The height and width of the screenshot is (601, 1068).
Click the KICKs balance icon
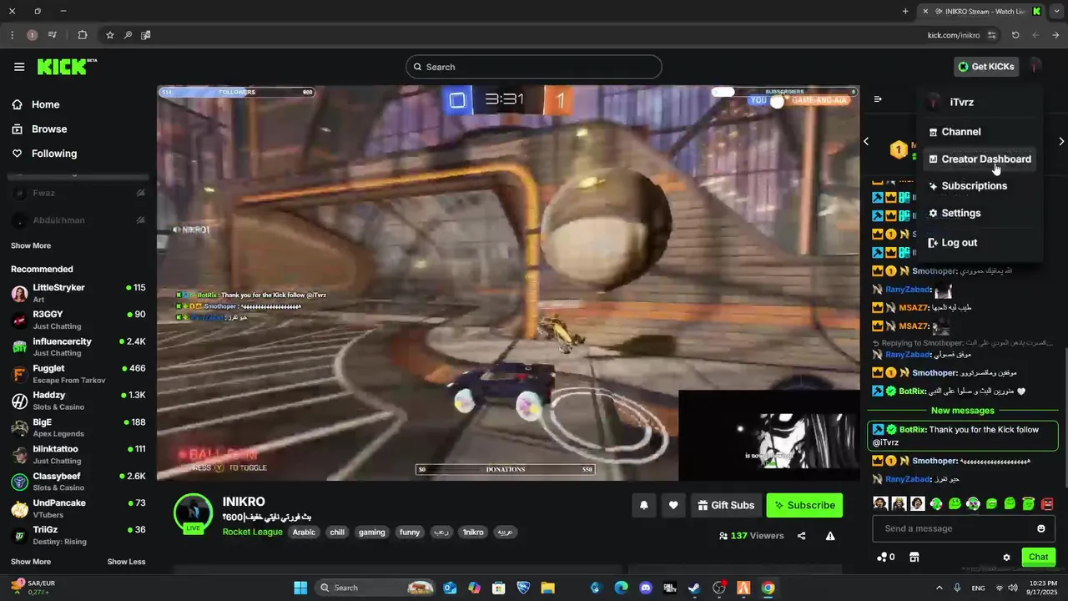click(885, 557)
